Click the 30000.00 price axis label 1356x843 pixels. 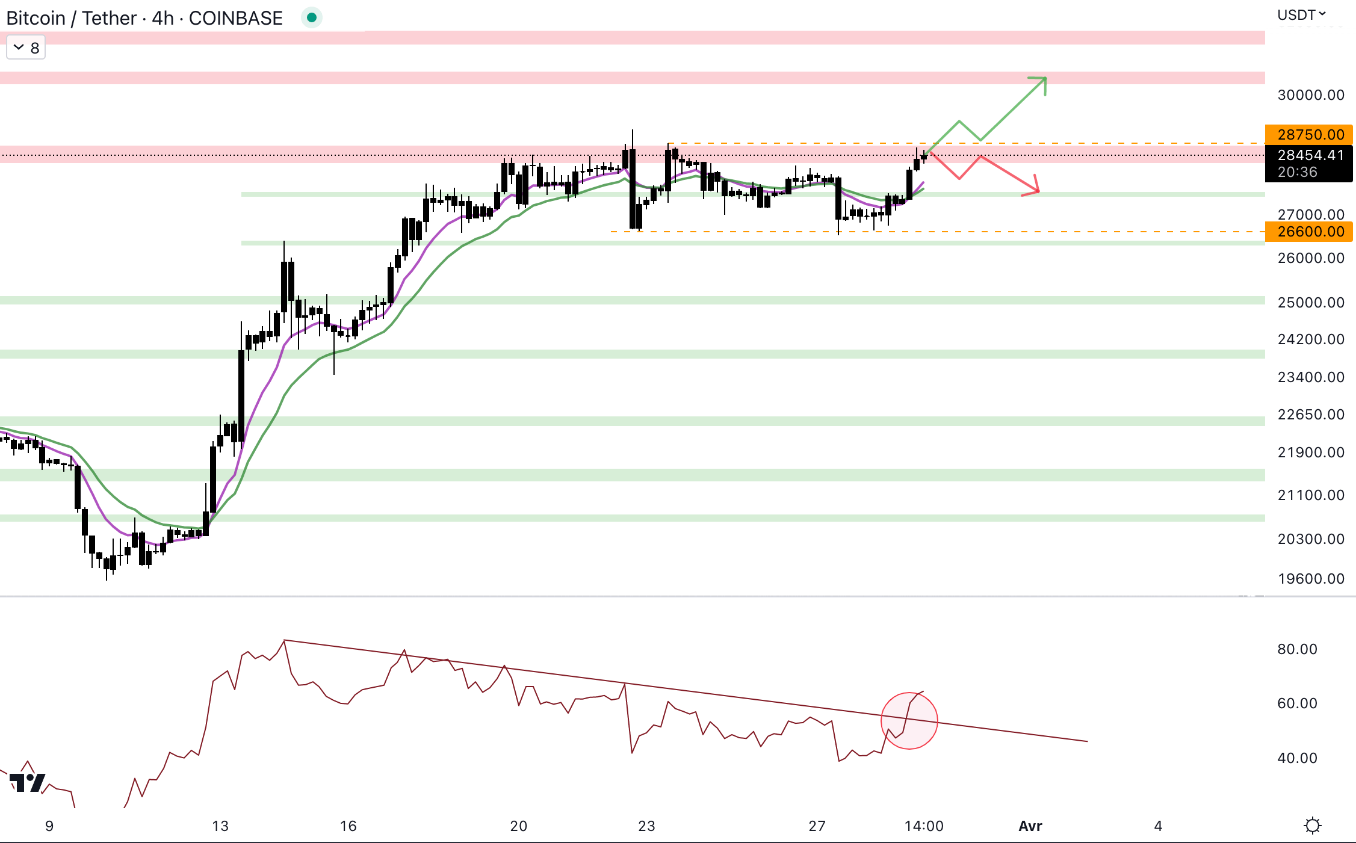[1310, 95]
